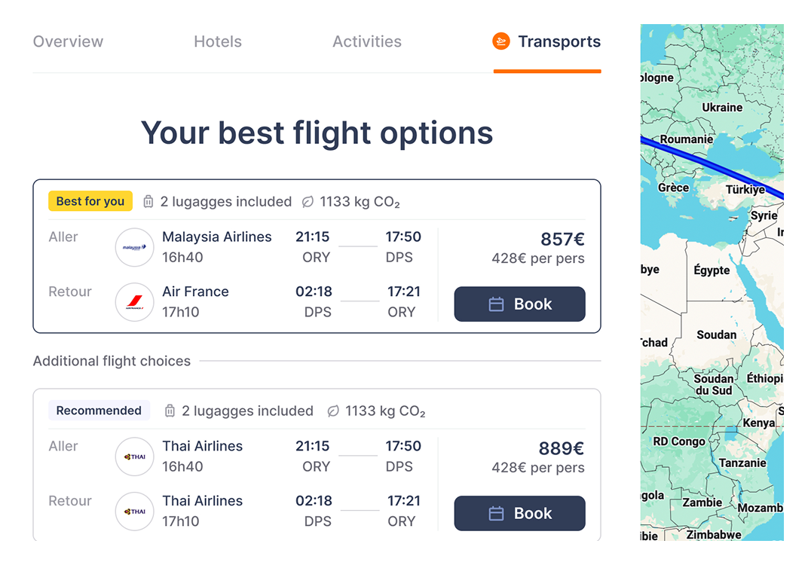Click the blue flight route on the map

click(x=711, y=166)
